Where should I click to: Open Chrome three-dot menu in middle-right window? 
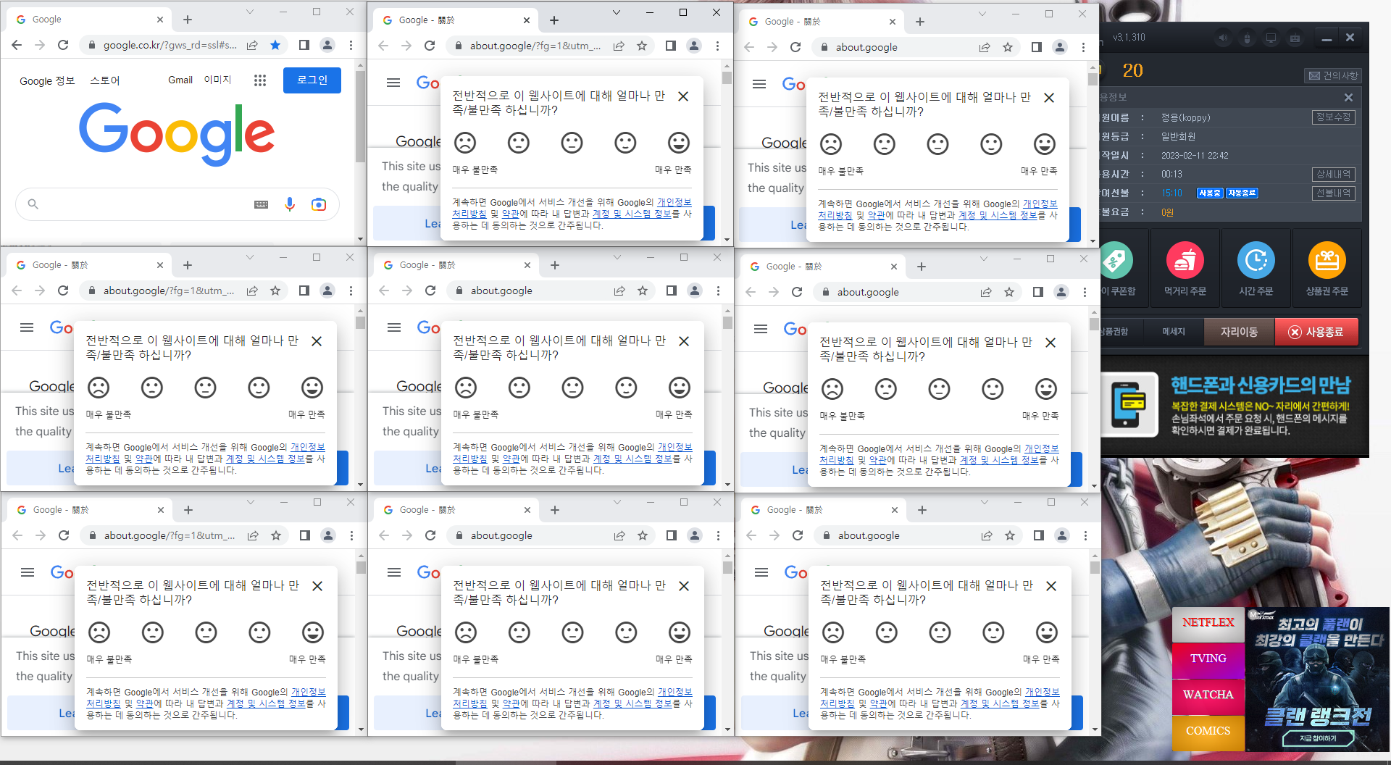click(x=1085, y=292)
